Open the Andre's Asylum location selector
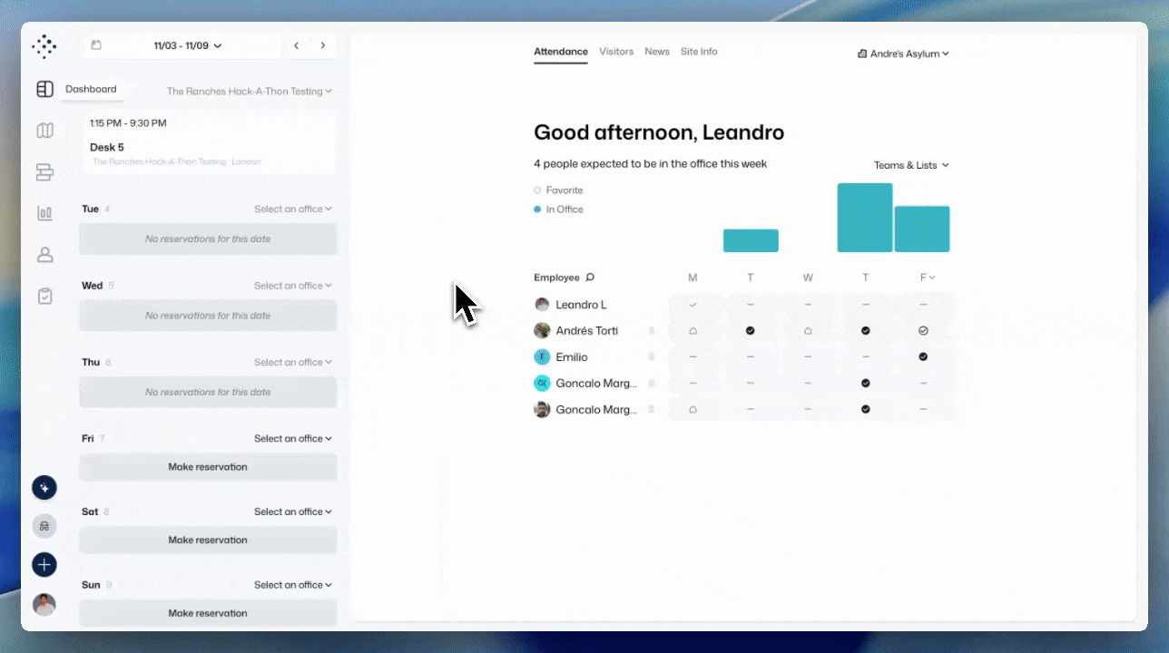 [903, 54]
